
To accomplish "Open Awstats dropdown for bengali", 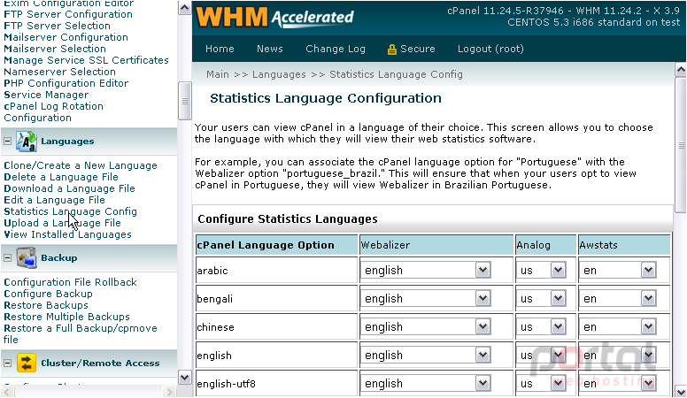I will tap(617, 299).
